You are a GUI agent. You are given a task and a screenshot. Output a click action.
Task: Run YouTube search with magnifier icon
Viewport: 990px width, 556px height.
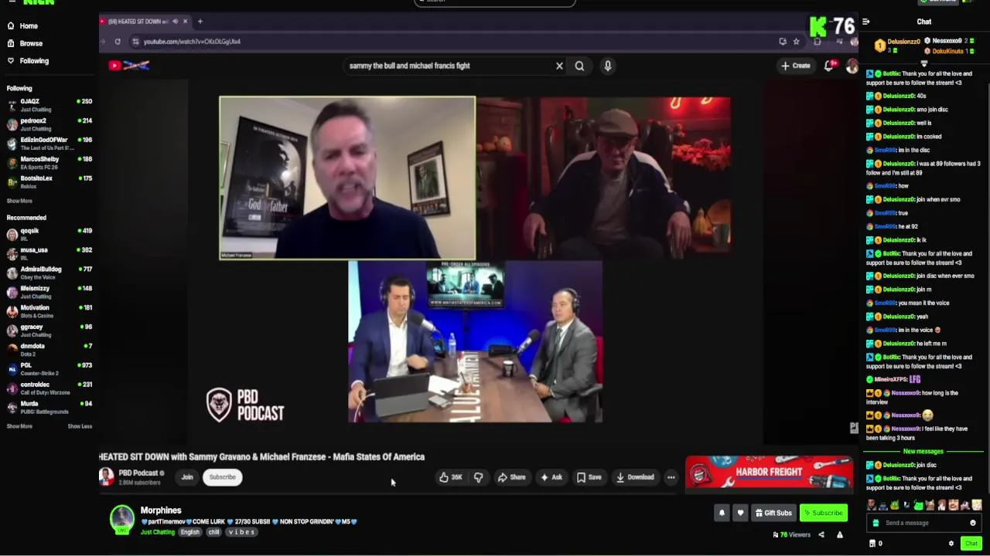pos(579,66)
